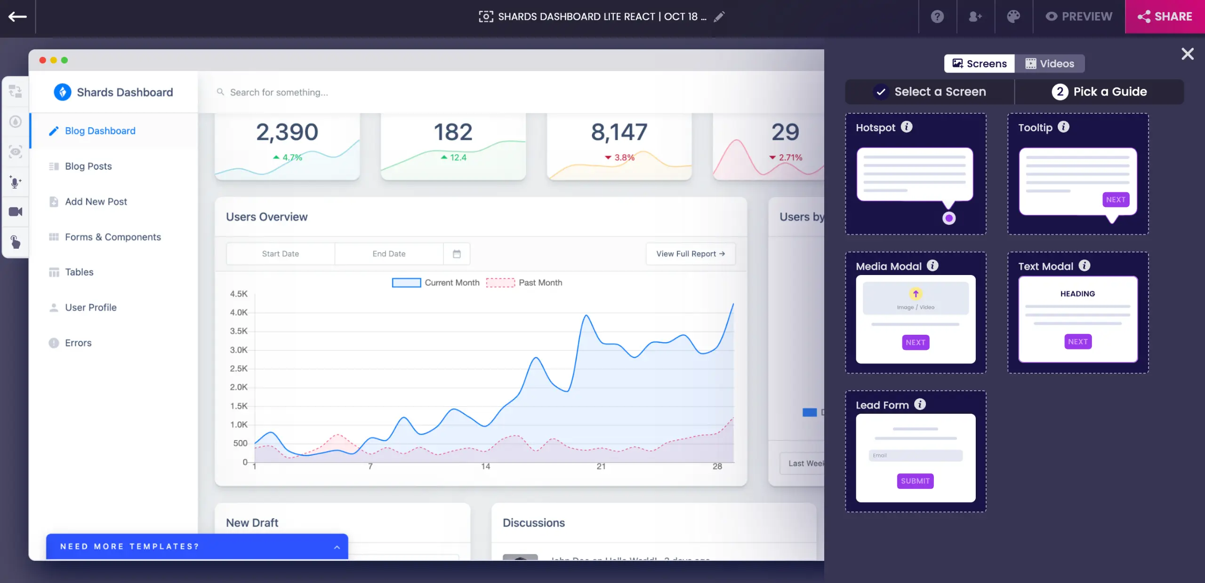Click the 29 stats card
The width and height of the screenshot is (1205, 583).
769,147
